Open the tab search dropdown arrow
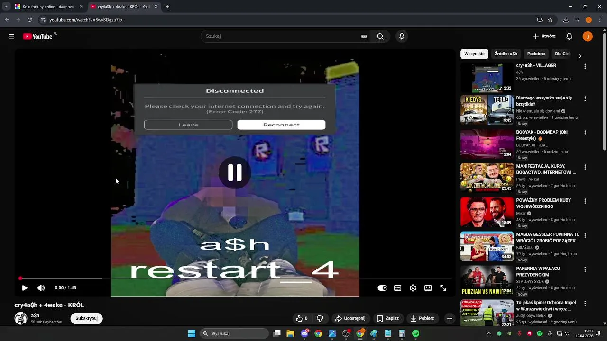This screenshot has width=607, height=341. [6, 7]
